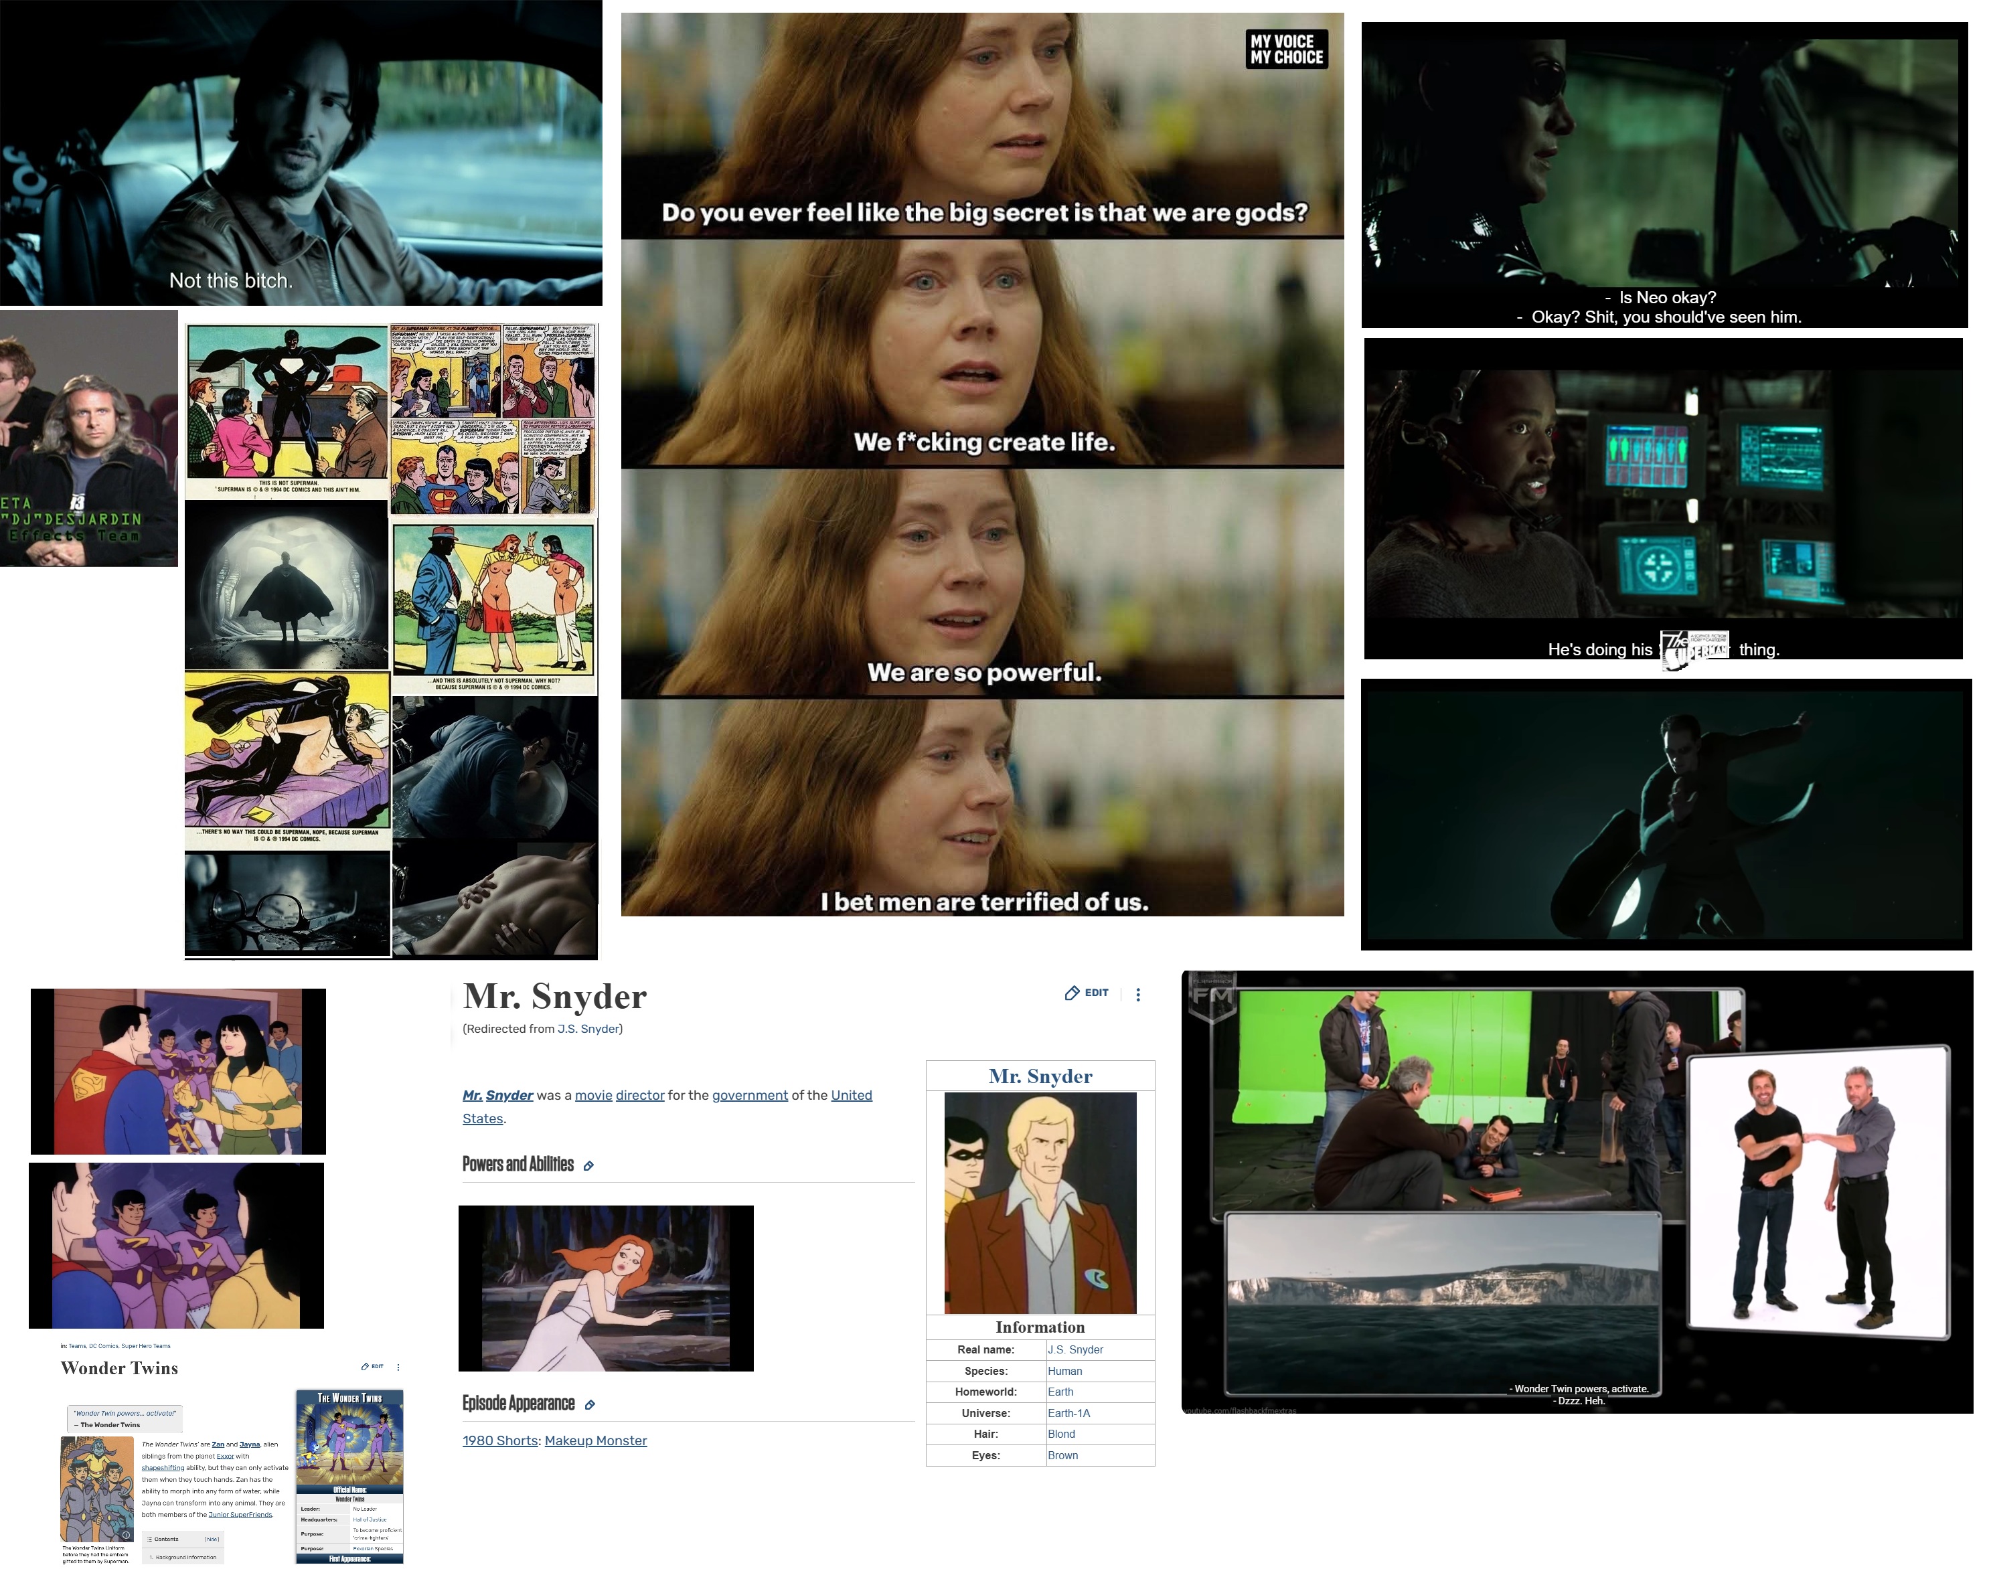Open Earth-1A universe link in infobox
This screenshot has height=1573, width=1989.
1068,1413
